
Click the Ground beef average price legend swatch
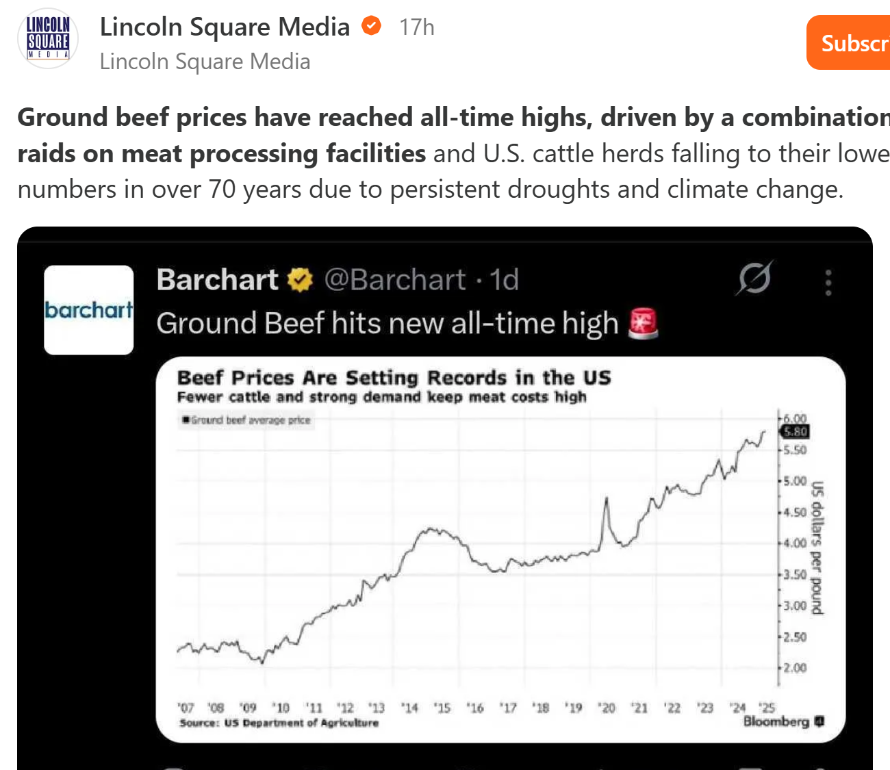[x=186, y=420]
